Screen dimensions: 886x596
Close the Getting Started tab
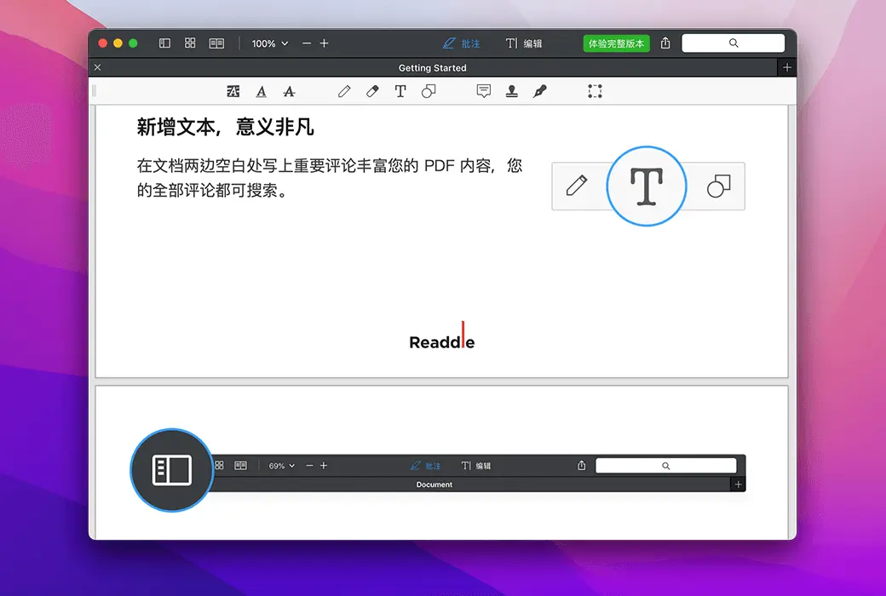pyautogui.click(x=97, y=67)
